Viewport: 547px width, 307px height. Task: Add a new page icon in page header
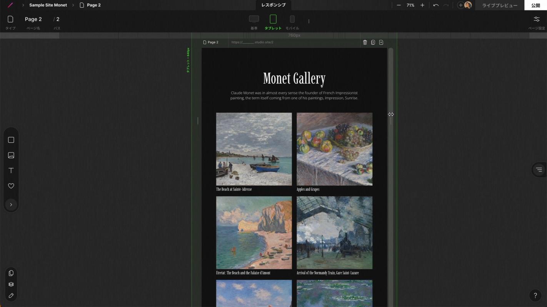pyautogui.click(x=381, y=42)
